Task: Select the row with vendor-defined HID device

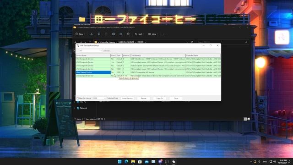Action: 148,76
